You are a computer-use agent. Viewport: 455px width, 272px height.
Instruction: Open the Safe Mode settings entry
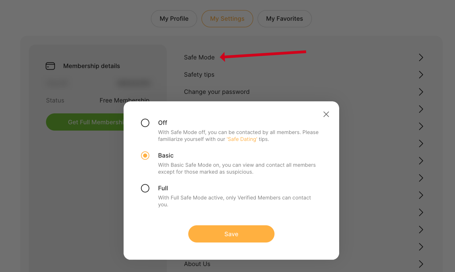[199, 57]
